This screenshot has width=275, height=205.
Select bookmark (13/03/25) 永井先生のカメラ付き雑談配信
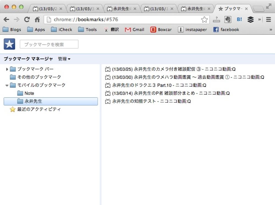[170, 69]
